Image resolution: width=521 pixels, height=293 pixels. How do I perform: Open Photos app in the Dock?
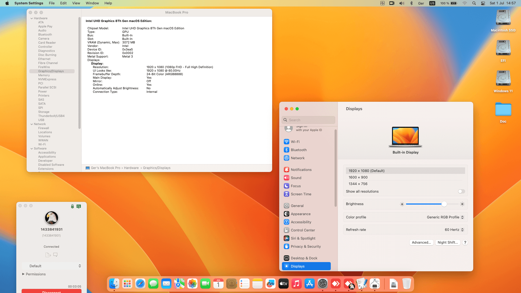pos(192,284)
